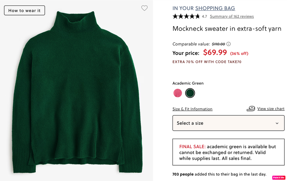Select the Academic Green color swatch

190,93
